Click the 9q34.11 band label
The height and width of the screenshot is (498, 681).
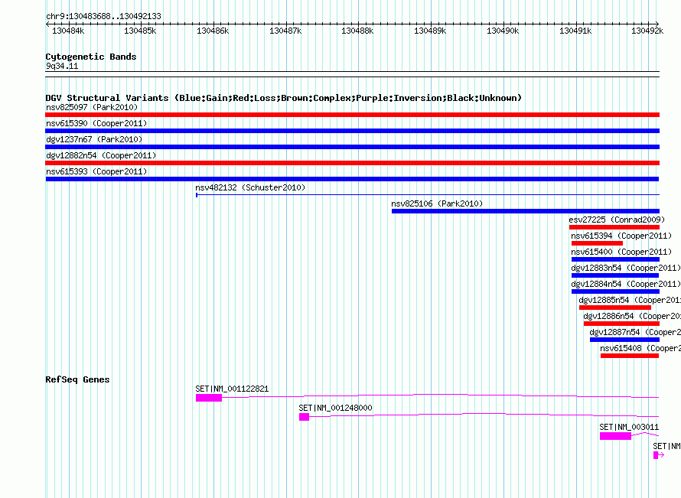62,67
